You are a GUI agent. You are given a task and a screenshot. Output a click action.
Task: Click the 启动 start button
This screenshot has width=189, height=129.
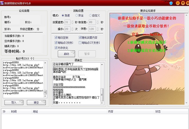point(66,54)
